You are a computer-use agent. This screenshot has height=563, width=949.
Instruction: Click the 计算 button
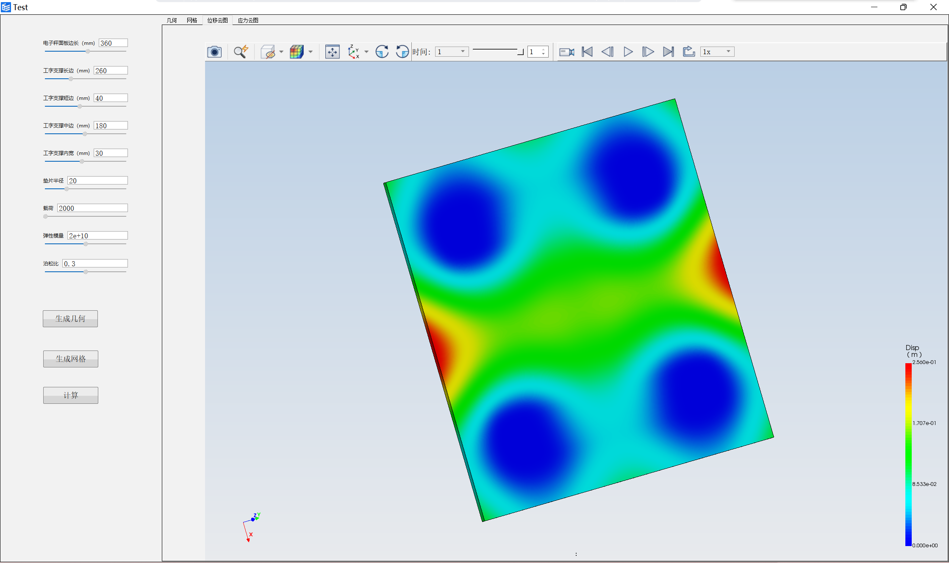coord(71,395)
